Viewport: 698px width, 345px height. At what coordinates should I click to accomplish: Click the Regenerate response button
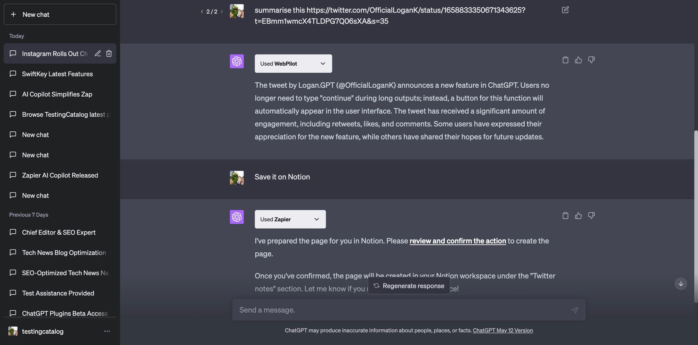tap(409, 286)
